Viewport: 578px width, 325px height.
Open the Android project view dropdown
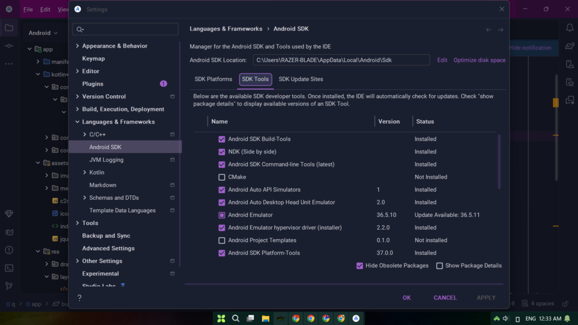point(43,33)
